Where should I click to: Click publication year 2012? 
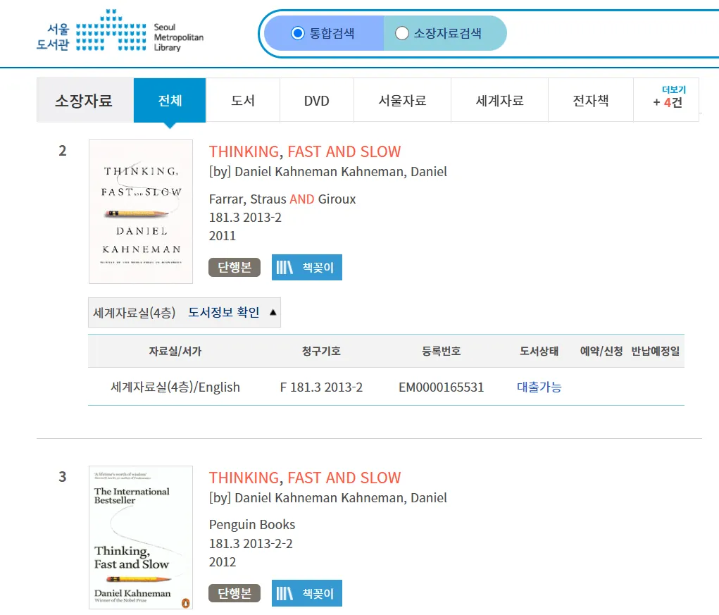pyautogui.click(x=223, y=561)
